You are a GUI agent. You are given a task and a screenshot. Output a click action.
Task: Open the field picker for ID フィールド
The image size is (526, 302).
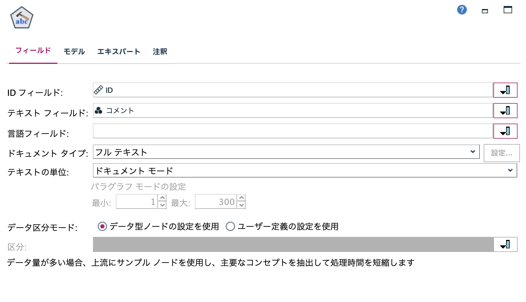coord(505,90)
